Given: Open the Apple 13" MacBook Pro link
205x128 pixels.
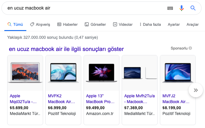Looking at the screenshot, I should [100, 99].
